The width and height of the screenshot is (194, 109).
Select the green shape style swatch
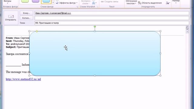25,1
